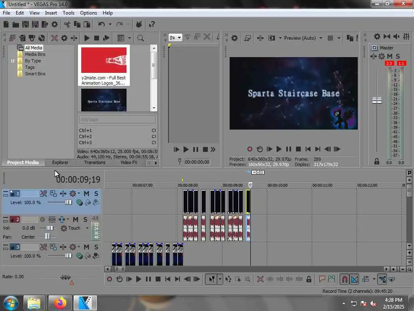Create a new project from main toolbar
The image size is (414, 311).
(6, 25)
